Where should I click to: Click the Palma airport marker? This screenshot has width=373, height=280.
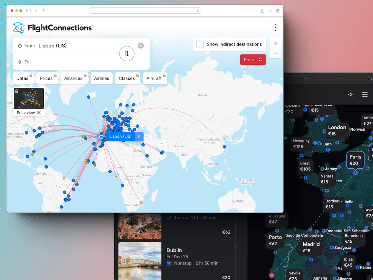(358, 267)
